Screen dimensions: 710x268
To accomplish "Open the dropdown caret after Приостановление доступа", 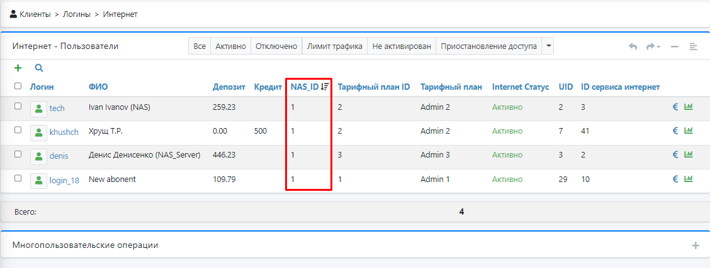I will 548,46.
